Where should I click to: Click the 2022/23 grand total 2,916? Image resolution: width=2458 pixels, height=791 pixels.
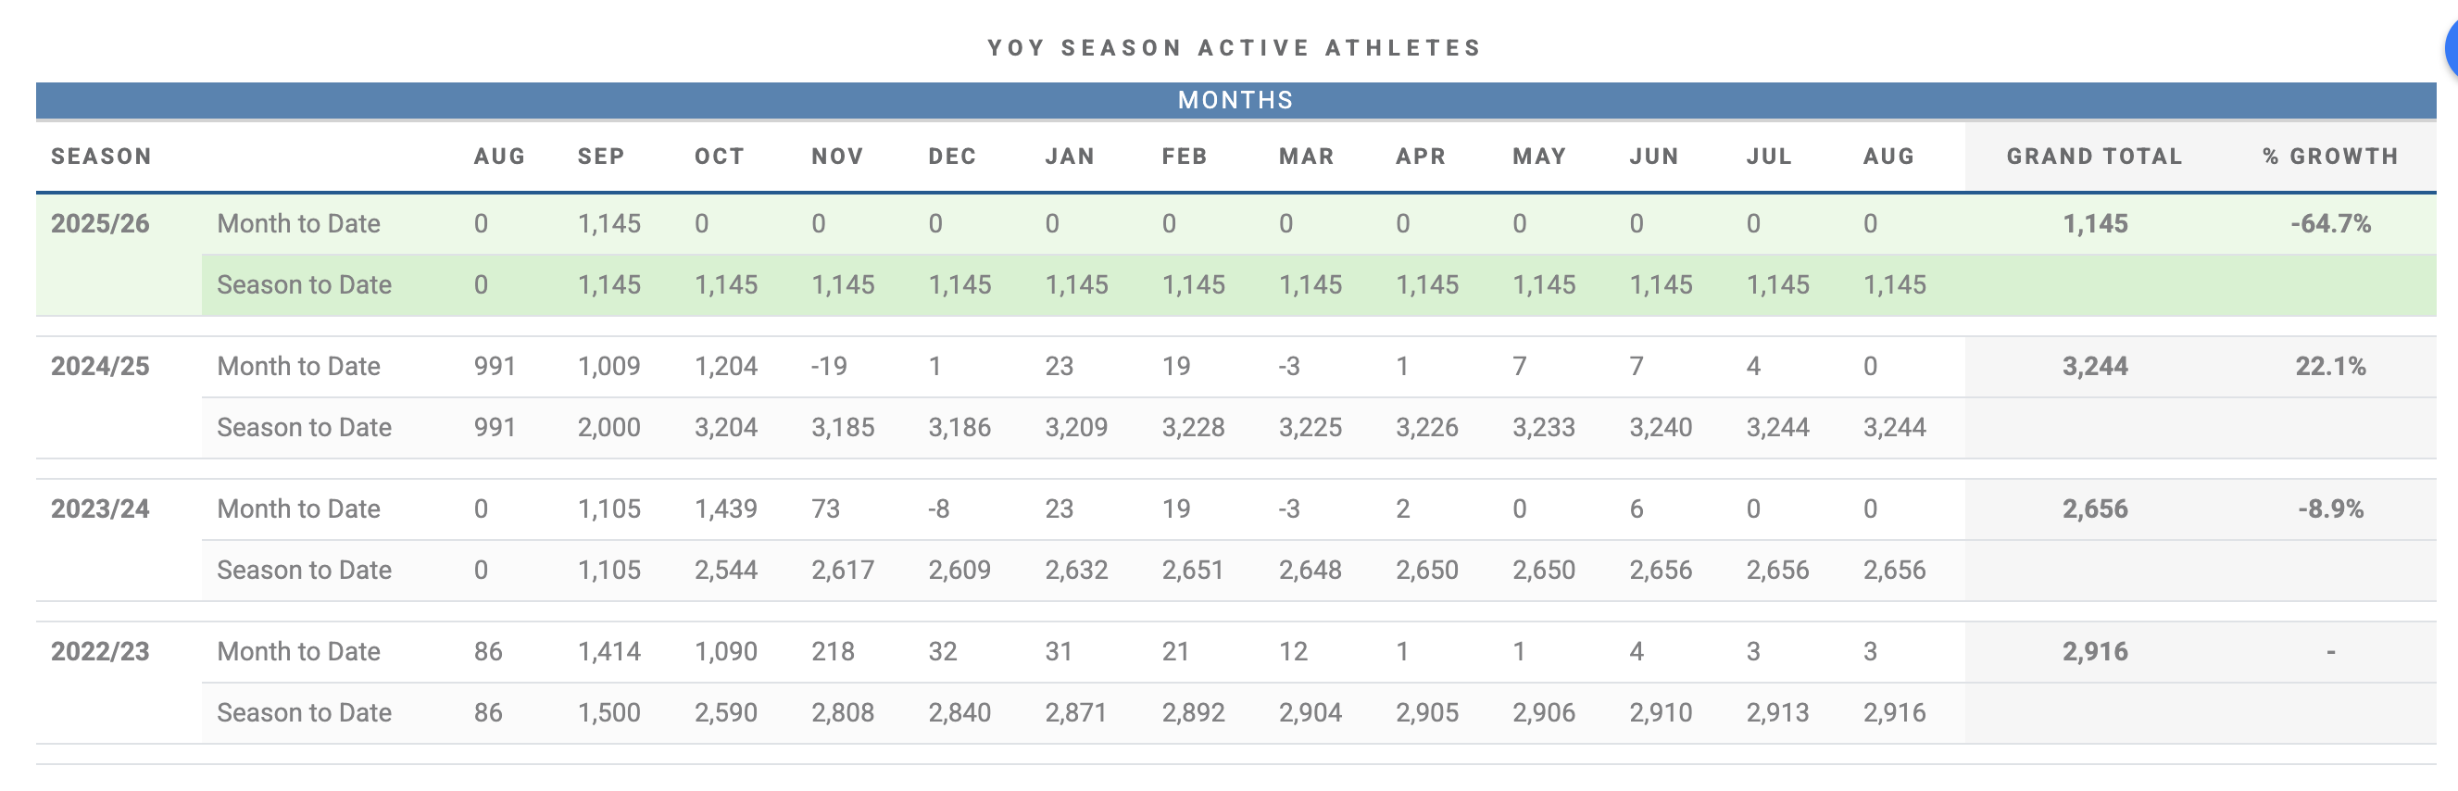2095,652
